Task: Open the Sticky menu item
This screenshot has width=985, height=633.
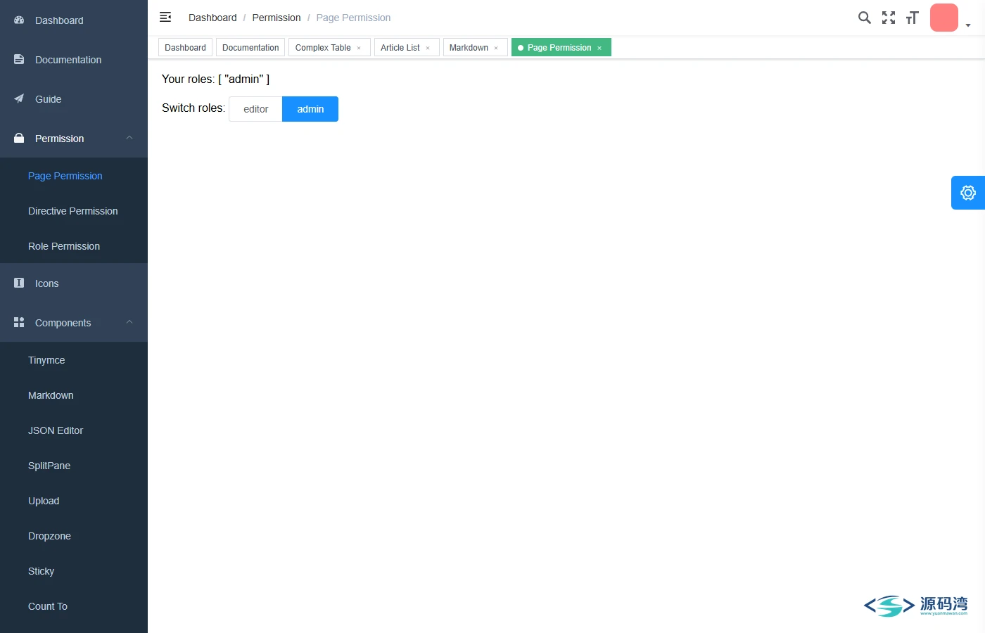Action: tap(74, 571)
